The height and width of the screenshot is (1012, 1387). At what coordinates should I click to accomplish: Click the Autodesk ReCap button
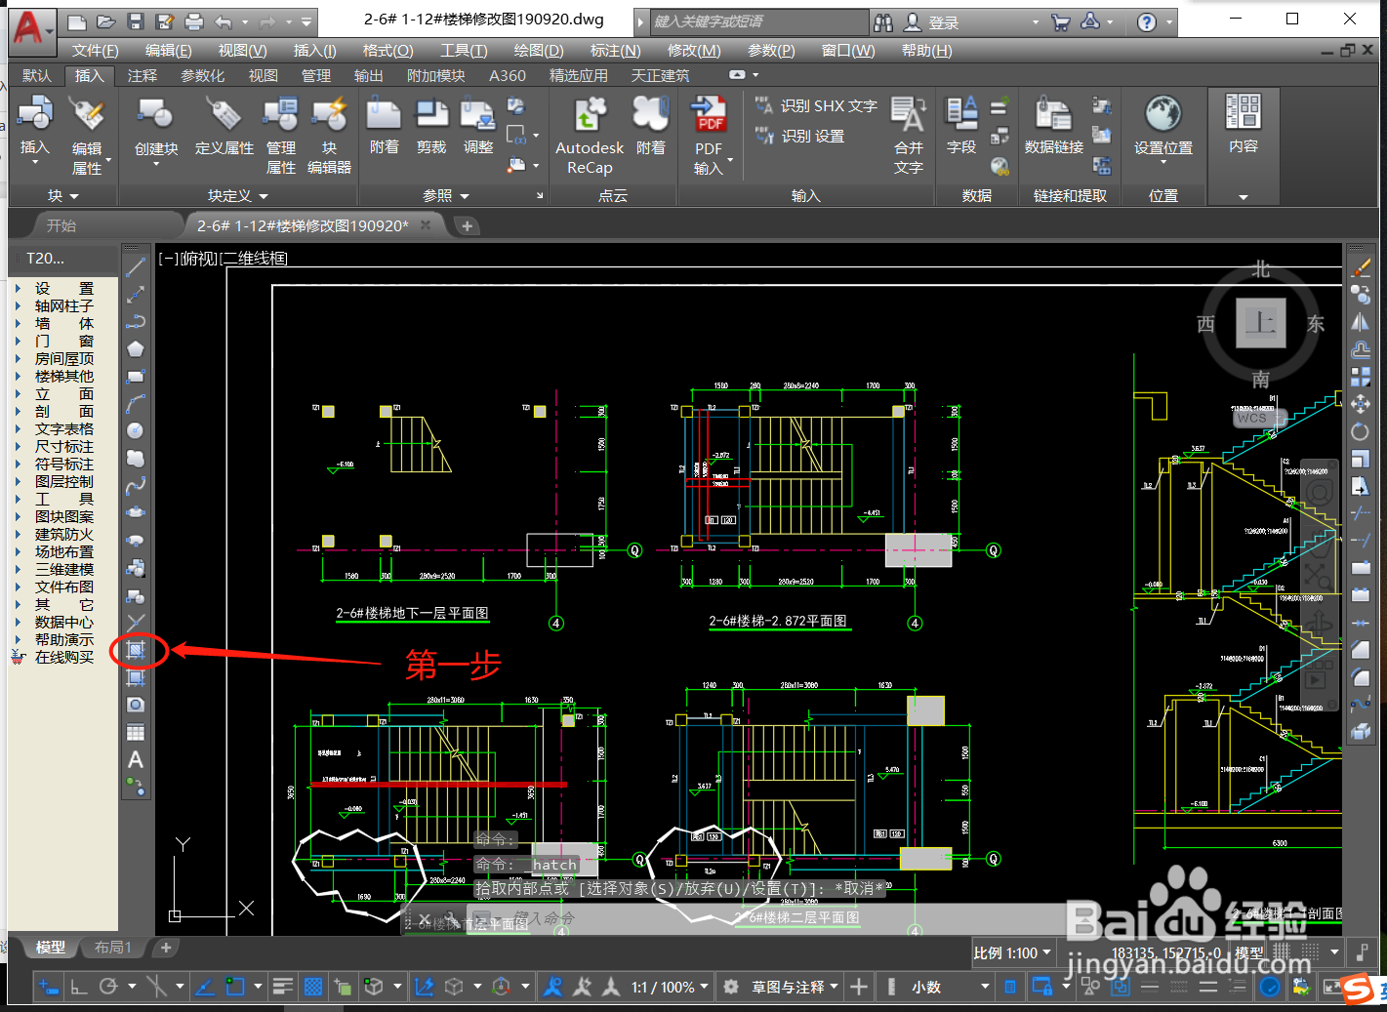(590, 136)
